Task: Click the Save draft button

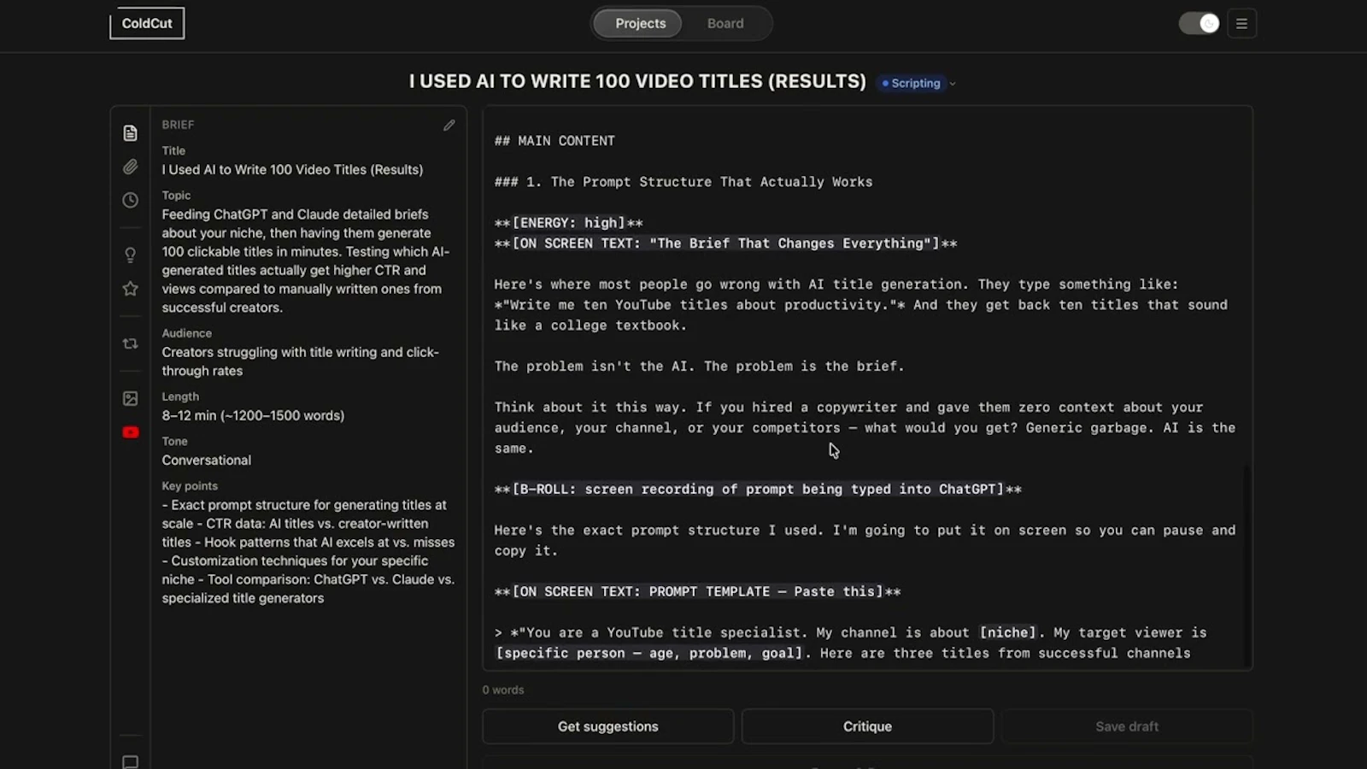Action: pos(1127,726)
